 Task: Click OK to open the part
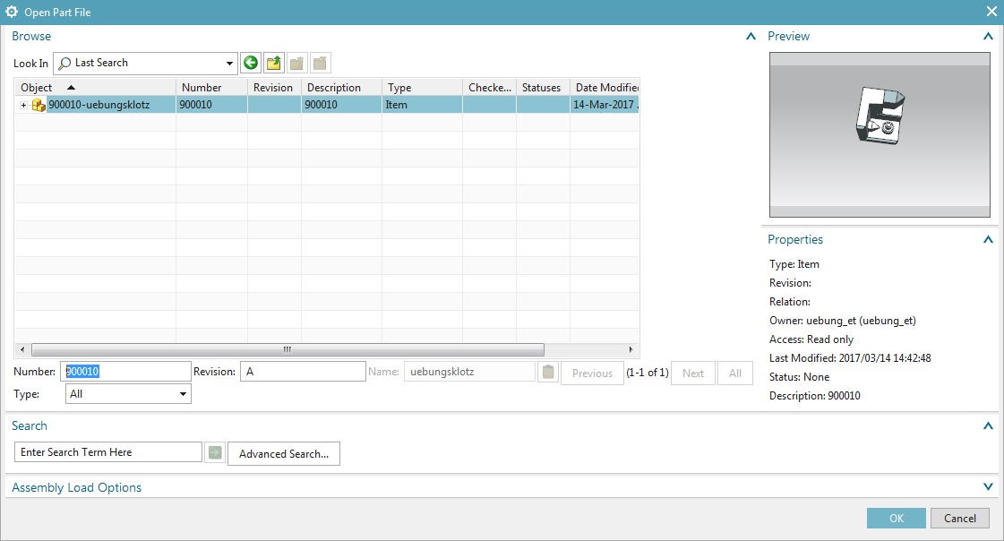[897, 518]
